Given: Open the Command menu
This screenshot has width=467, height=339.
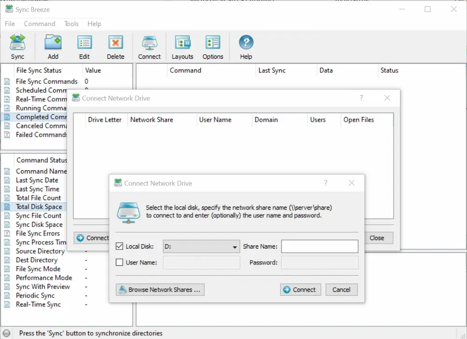Looking at the screenshot, I should (40, 24).
